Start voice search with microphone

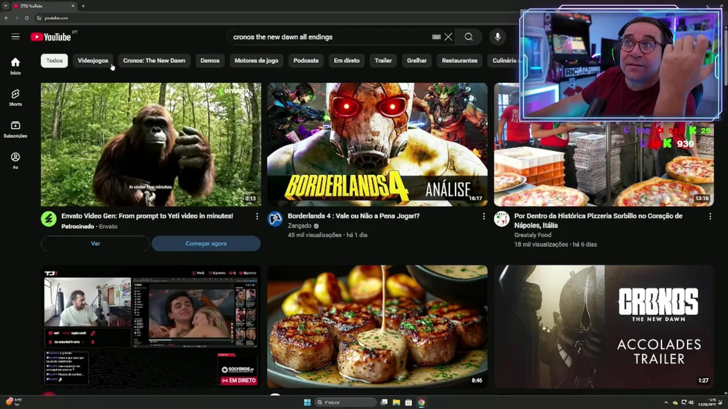[498, 37]
